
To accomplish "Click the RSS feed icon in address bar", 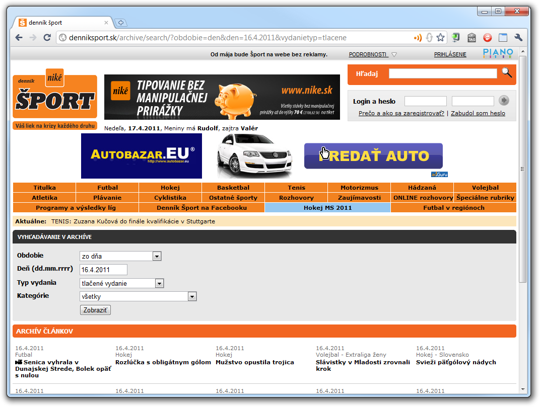I will click(418, 38).
